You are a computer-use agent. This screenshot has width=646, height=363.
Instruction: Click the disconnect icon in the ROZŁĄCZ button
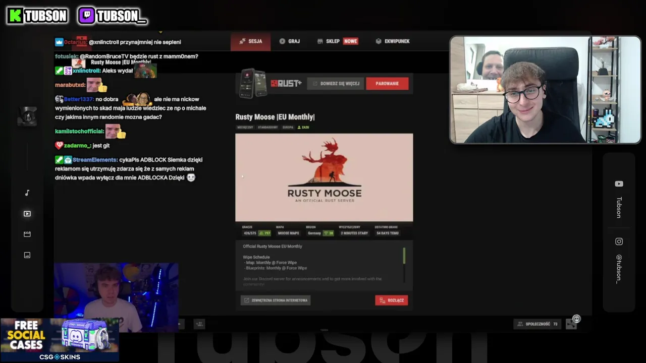[382, 300]
